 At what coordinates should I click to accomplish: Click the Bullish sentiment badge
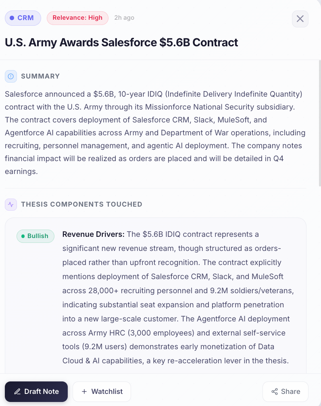(x=35, y=236)
